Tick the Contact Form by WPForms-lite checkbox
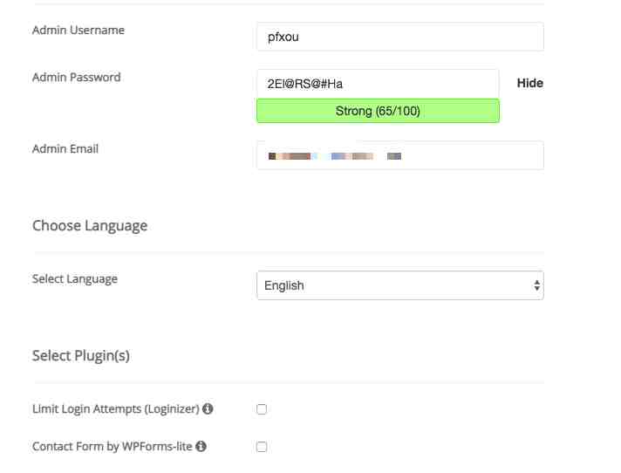Viewport: 621px width, 473px height. pos(262,447)
